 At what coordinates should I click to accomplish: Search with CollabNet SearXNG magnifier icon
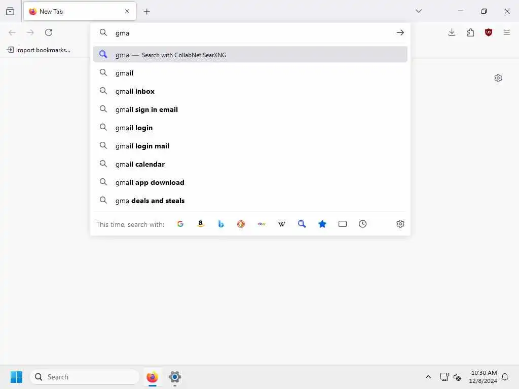[x=302, y=224]
